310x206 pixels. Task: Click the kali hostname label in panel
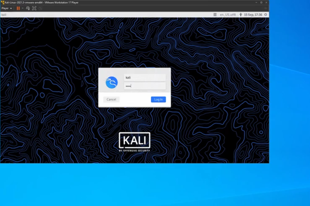tap(4, 15)
